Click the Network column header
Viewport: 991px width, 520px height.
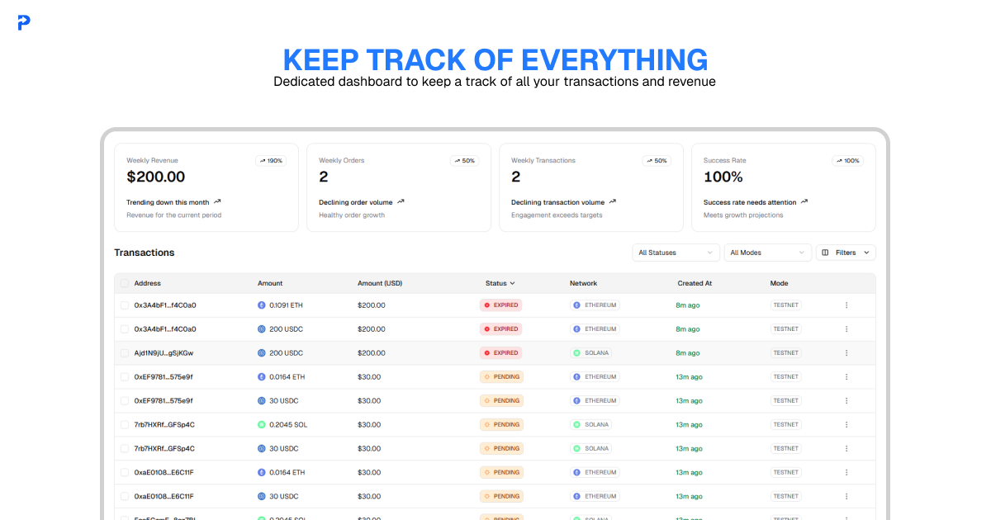coord(583,283)
